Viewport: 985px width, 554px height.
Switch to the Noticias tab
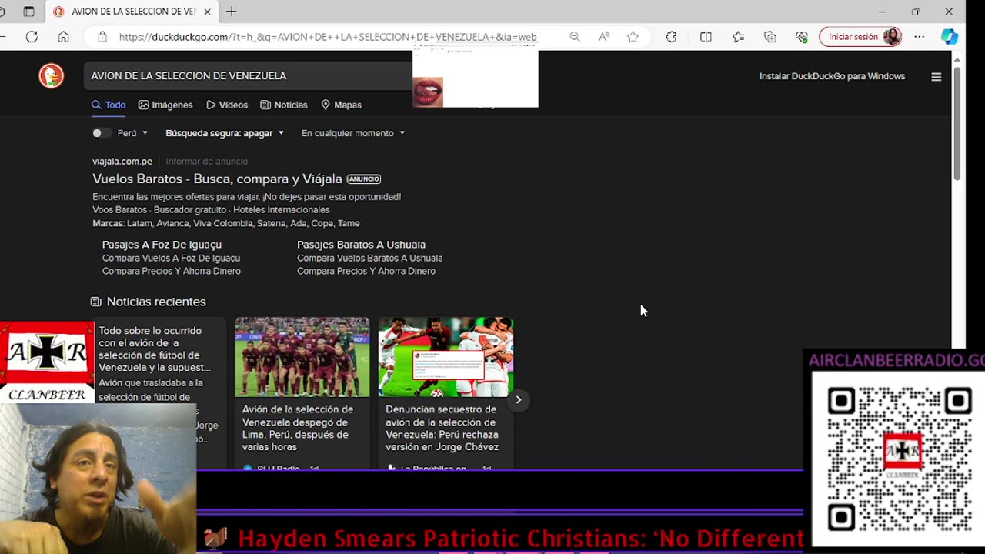pos(284,105)
